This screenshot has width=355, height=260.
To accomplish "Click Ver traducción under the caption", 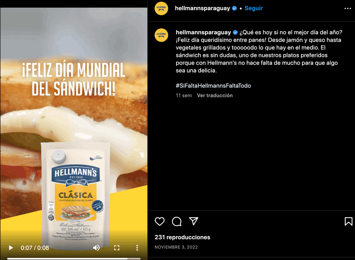I will click(215, 95).
